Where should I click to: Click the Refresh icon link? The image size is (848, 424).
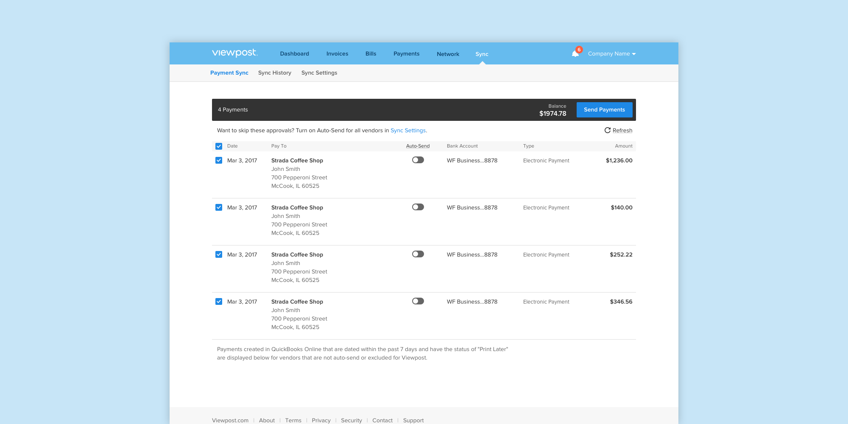coord(618,131)
